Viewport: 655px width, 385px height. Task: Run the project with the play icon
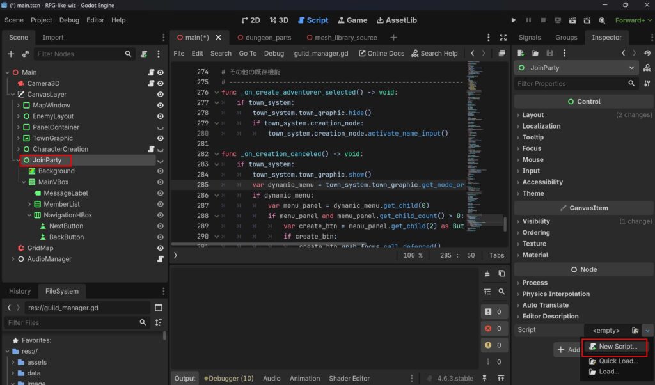coord(514,20)
